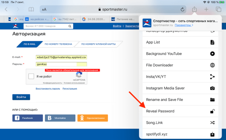Log in with Vkontakte button
Viewport: 226px width, 140px height.
coord(60,118)
